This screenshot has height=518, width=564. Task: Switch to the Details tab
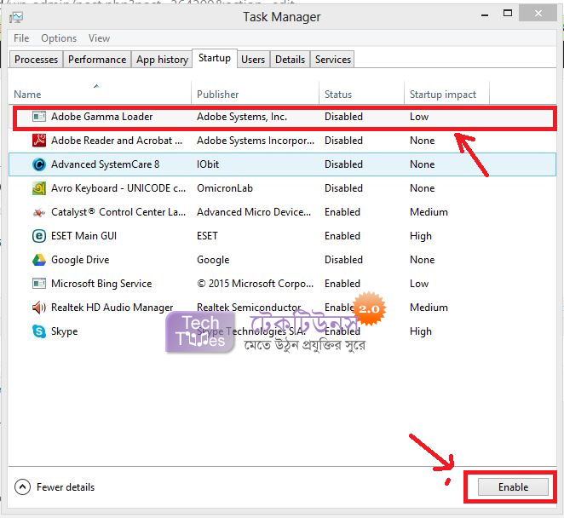(x=290, y=60)
